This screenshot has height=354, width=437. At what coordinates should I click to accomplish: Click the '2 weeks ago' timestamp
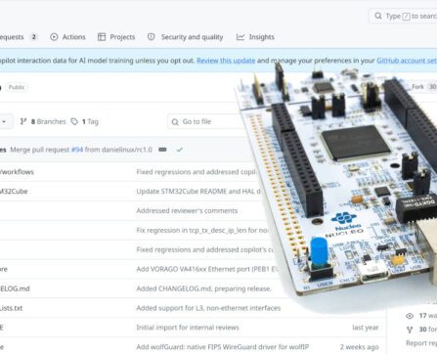pos(360,347)
